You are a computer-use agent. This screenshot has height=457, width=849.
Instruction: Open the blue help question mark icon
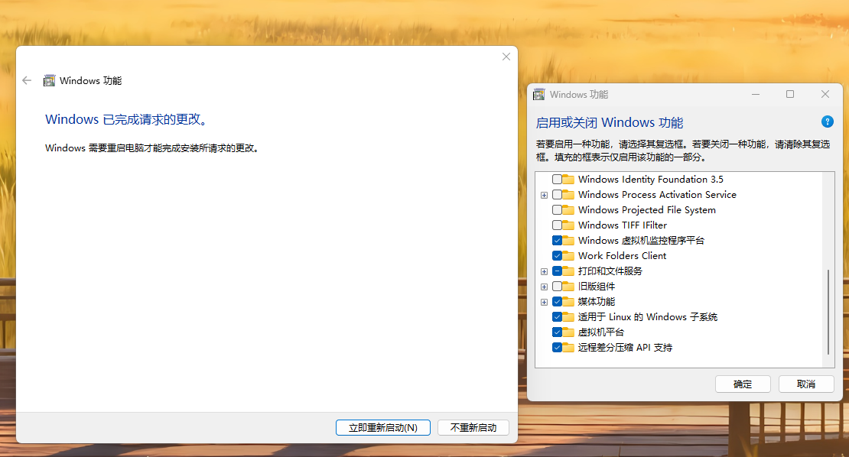[828, 122]
